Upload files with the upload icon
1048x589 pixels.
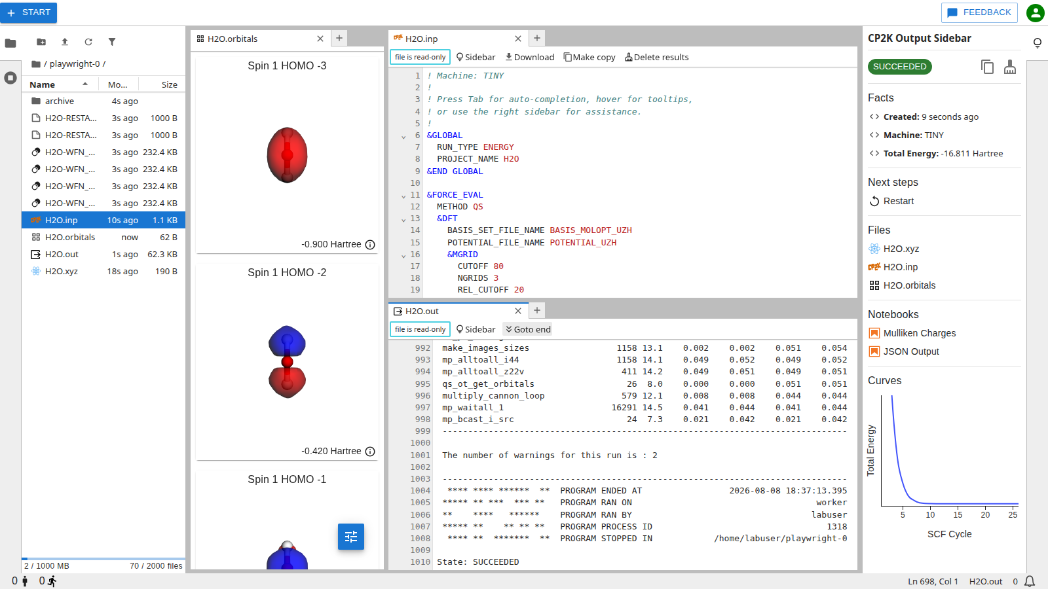65,42
